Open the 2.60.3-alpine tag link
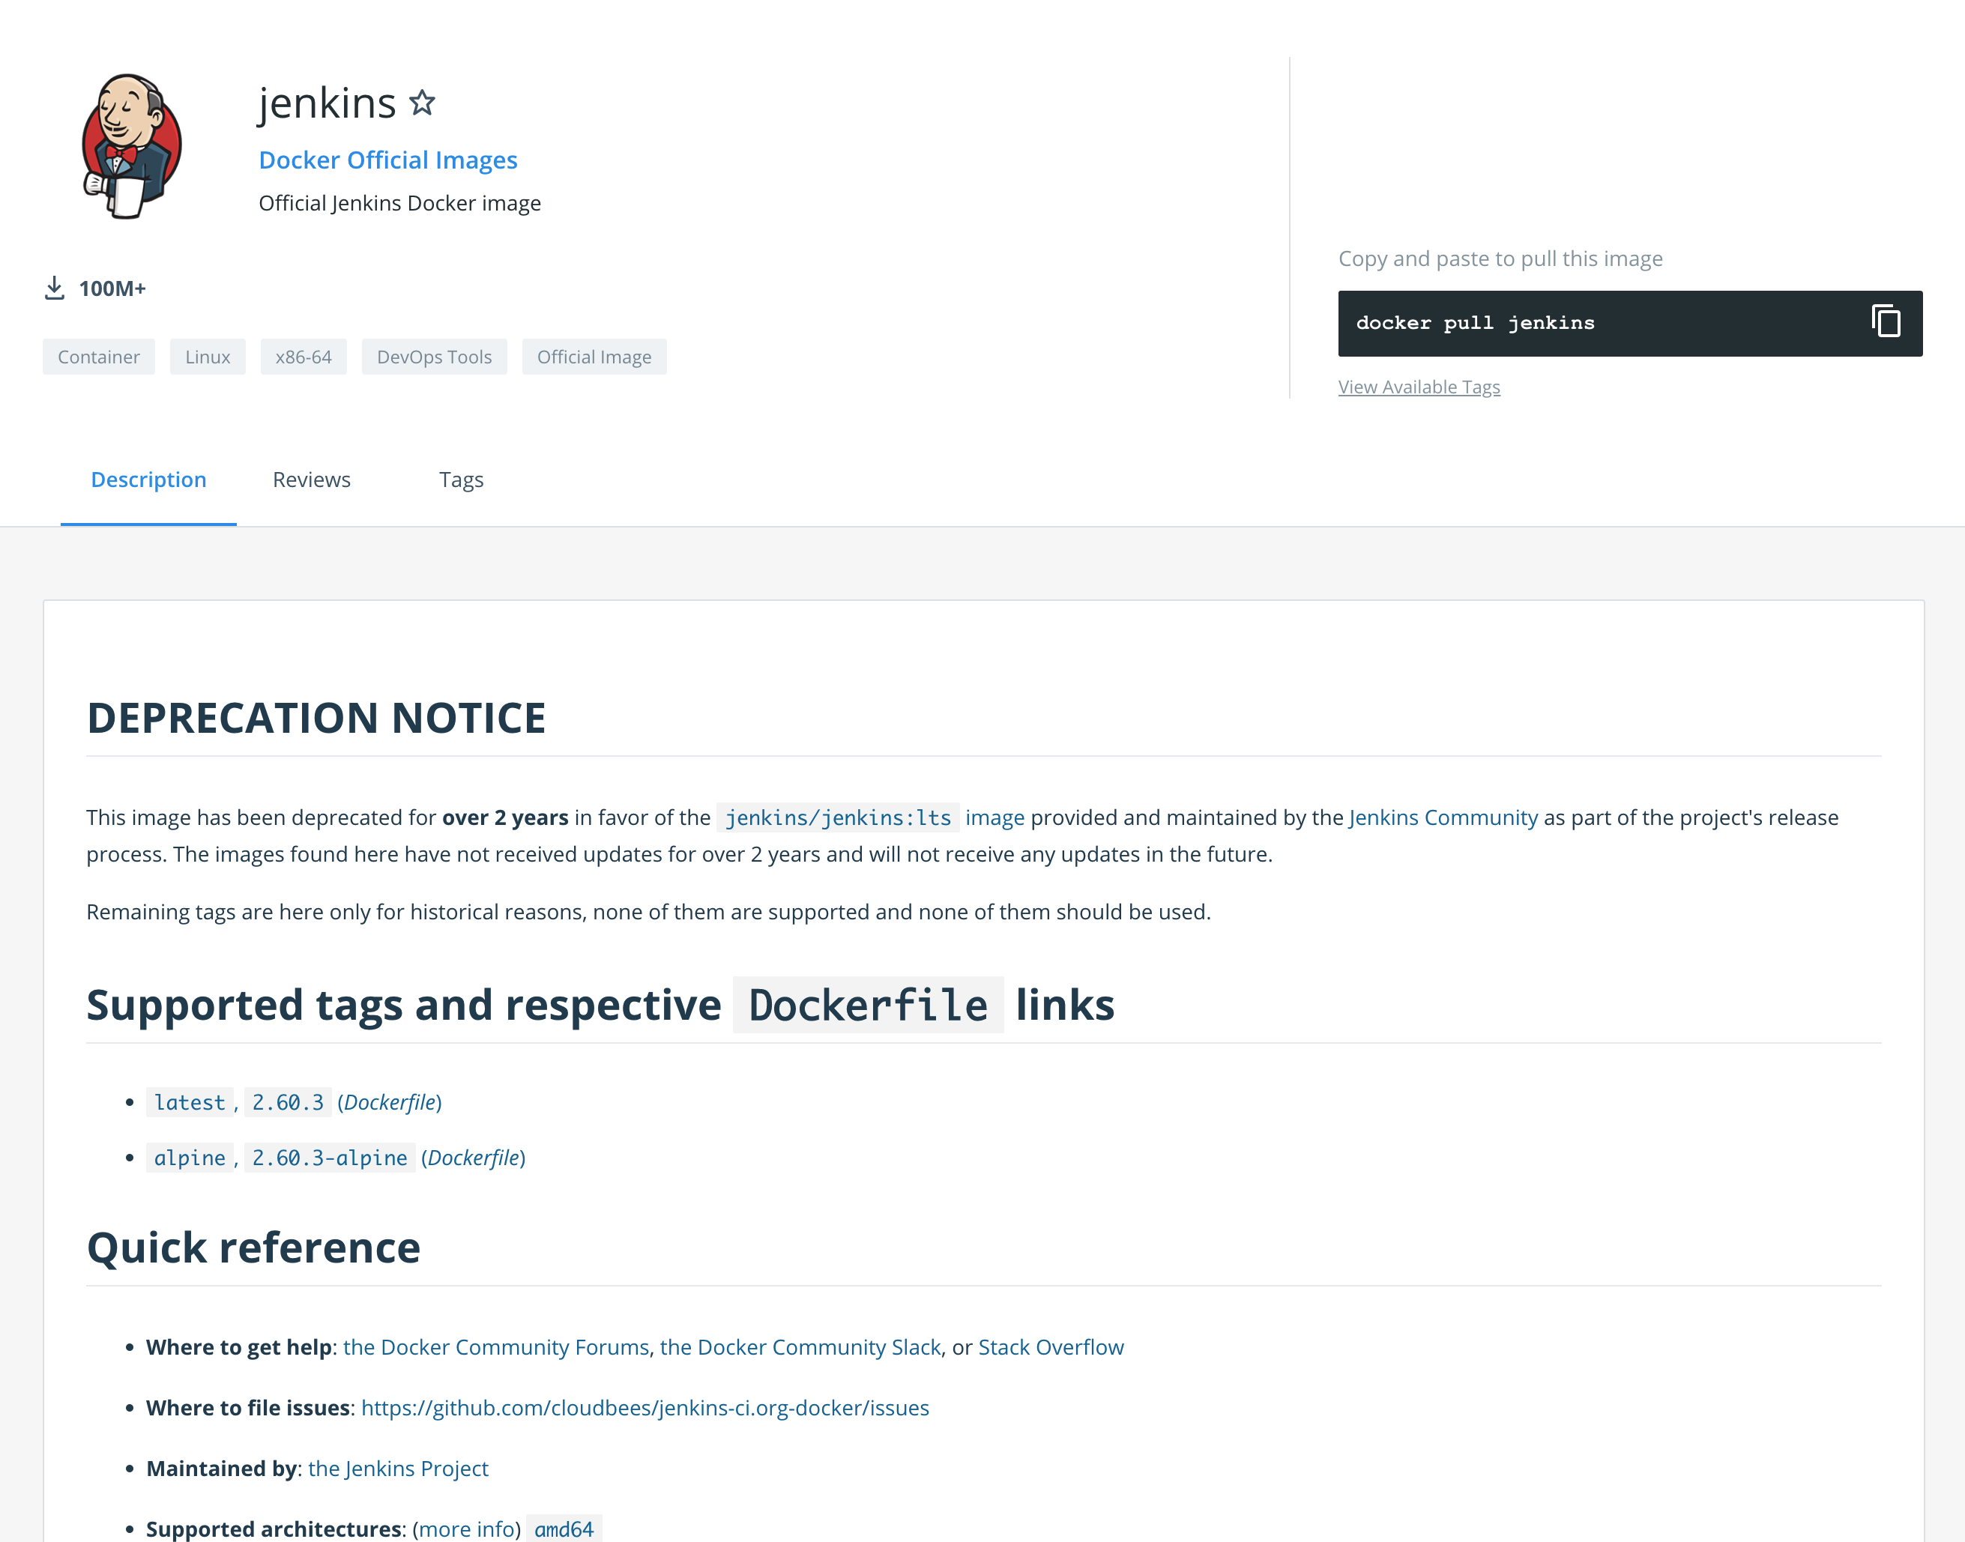1965x1542 pixels. point(329,1158)
